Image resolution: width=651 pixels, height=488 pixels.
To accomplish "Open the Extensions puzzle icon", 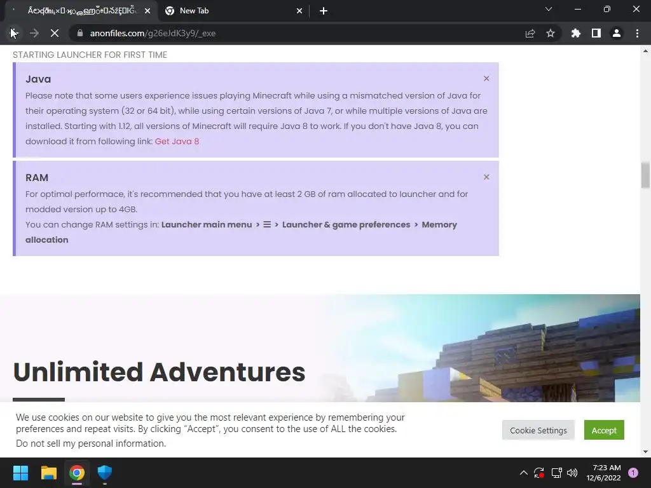I will tap(576, 33).
